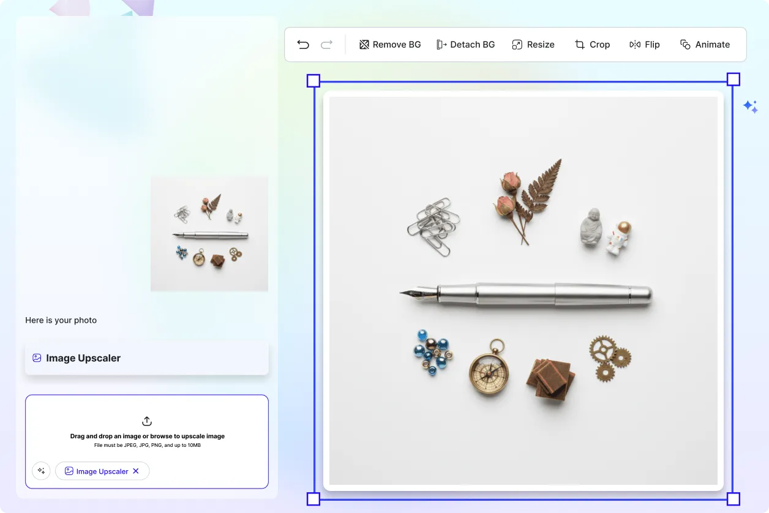Viewport: 769px width, 513px height.
Task: Select the Detach BG tool
Action: (465, 44)
